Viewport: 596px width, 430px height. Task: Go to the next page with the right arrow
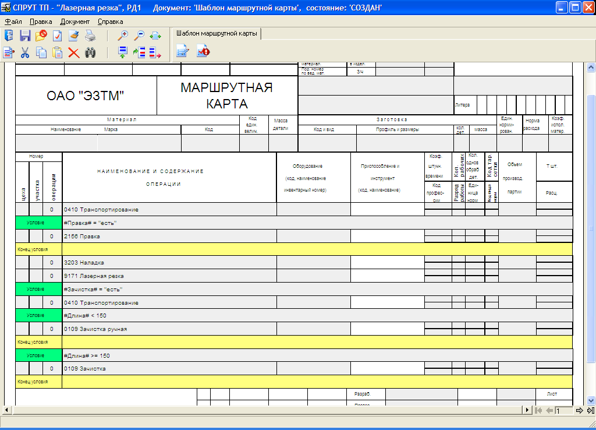[579, 410]
